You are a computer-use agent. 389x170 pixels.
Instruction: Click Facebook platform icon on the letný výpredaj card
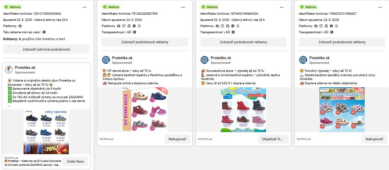(x=20, y=26)
